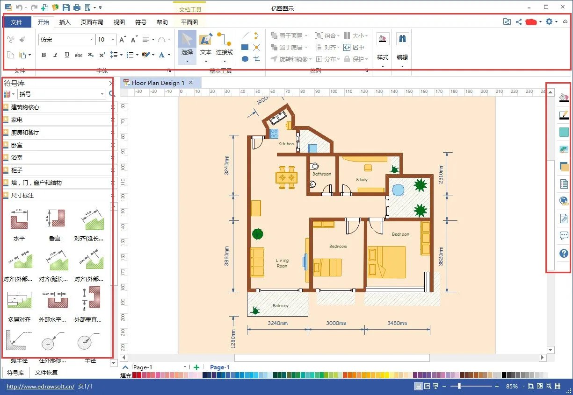Viewport: 573px width, 395px height.
Task: Switch to the 页面布局 ribbon tab
Action: click(92, 22)
